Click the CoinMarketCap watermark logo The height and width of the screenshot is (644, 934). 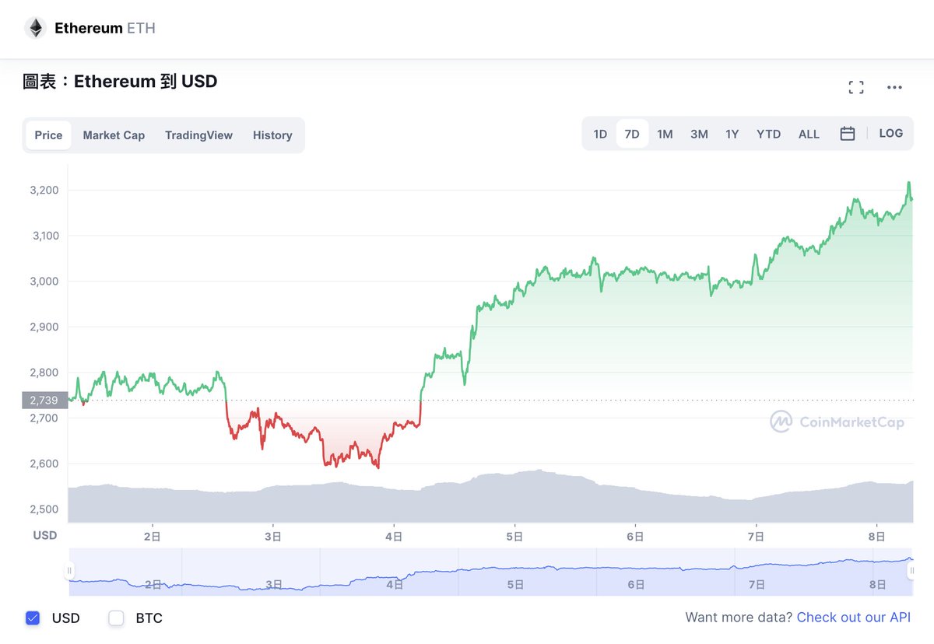point(782,422)
